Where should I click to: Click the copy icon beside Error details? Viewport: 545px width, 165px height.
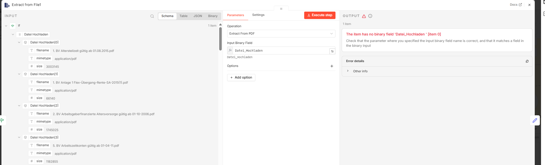[527, 61]
